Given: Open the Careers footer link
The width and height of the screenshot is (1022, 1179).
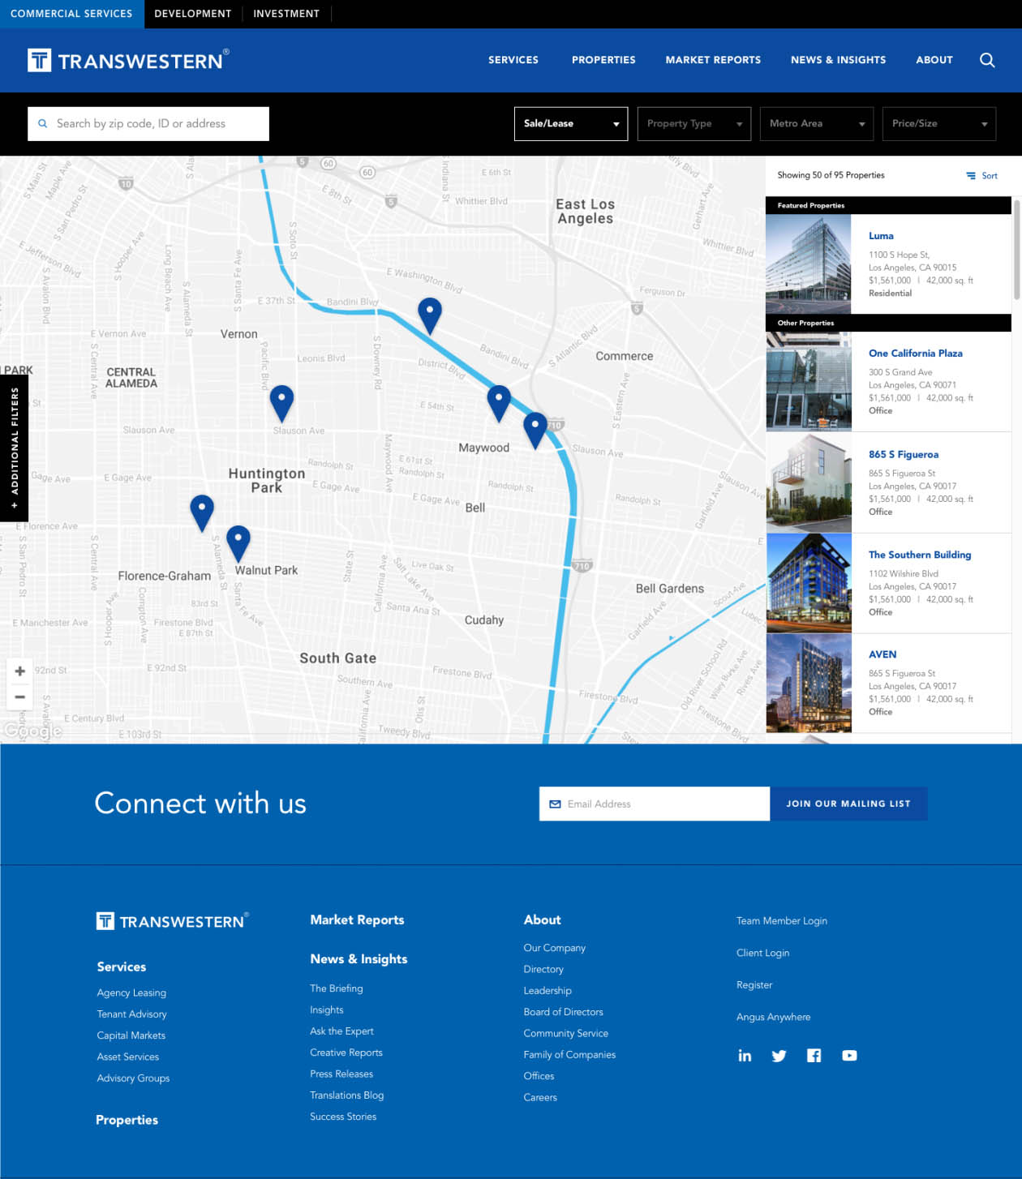Looking at the screenshot, I should [x=540, y=1098].
